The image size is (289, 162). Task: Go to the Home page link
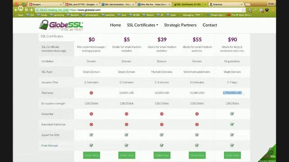pyautogui.click(x=116, y=25)
